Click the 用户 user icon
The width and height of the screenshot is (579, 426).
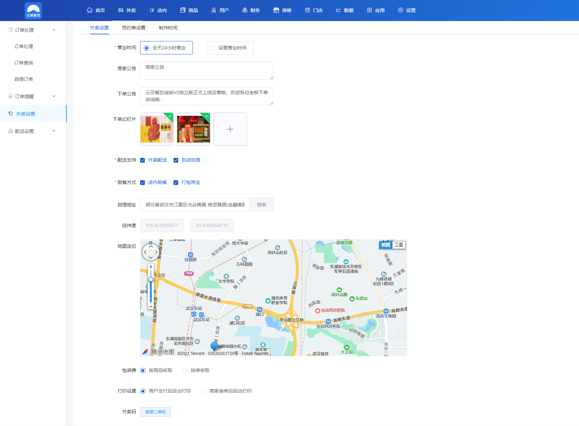(214, 10)
